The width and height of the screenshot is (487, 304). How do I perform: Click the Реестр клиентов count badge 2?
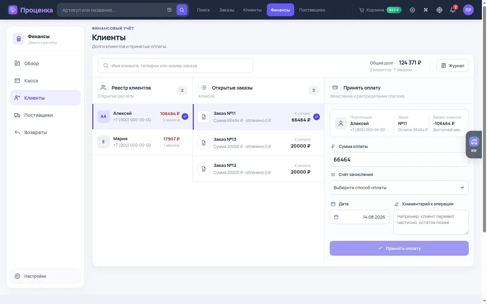coord(182,91)
